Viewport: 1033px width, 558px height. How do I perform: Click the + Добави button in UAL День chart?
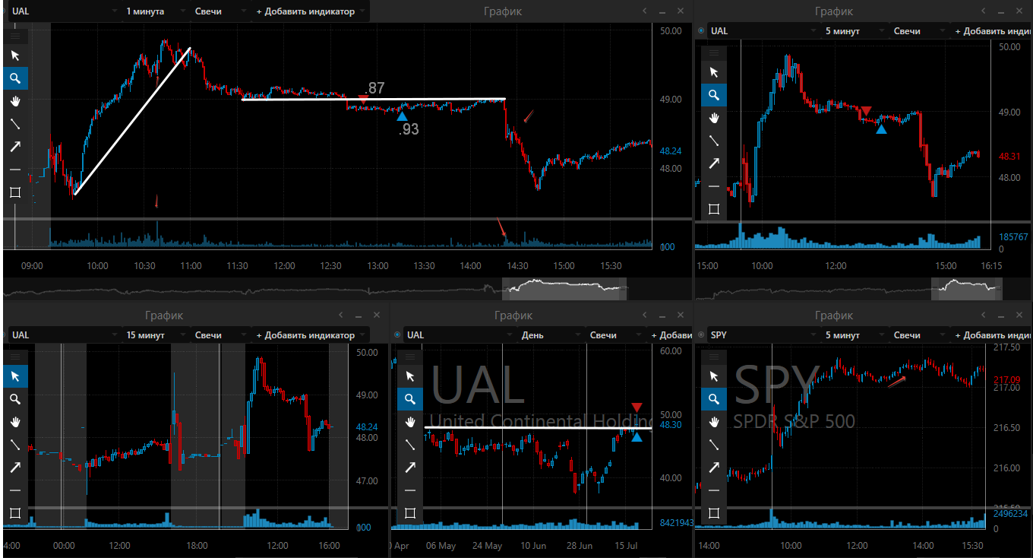click(671, 335)
